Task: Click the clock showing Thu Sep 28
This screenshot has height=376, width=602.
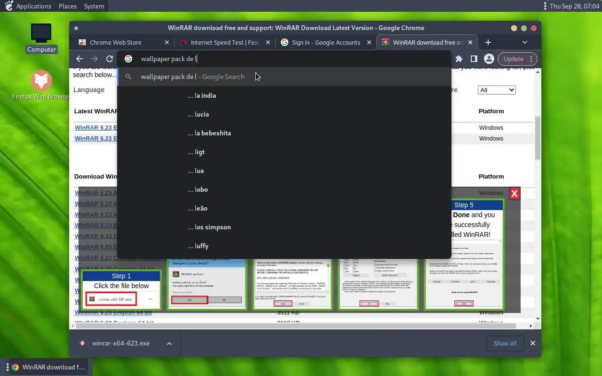Action: click(x=574, y=6)
